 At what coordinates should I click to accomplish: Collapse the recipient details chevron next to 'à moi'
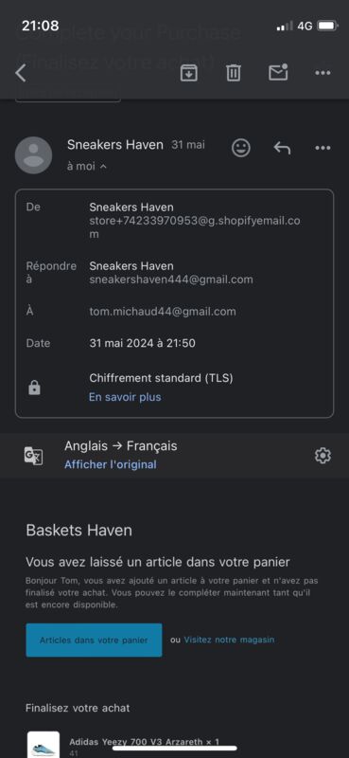coord(103,167)
